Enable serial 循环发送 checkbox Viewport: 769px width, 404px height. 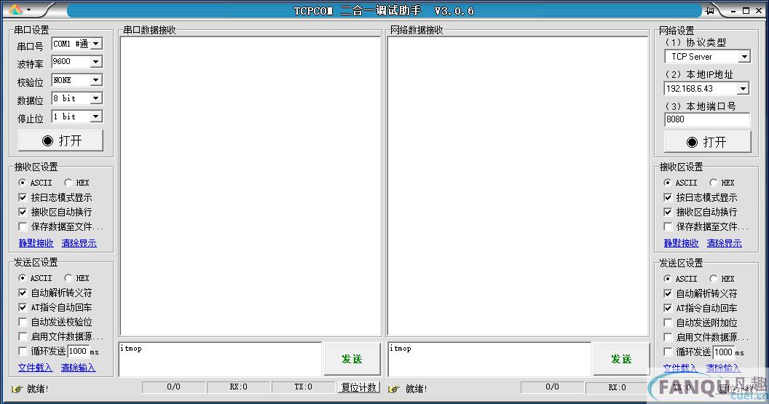click(x=23, y=351)
